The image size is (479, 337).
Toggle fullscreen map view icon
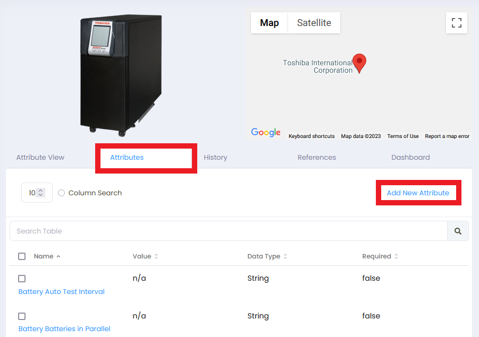tap(456, 23)
